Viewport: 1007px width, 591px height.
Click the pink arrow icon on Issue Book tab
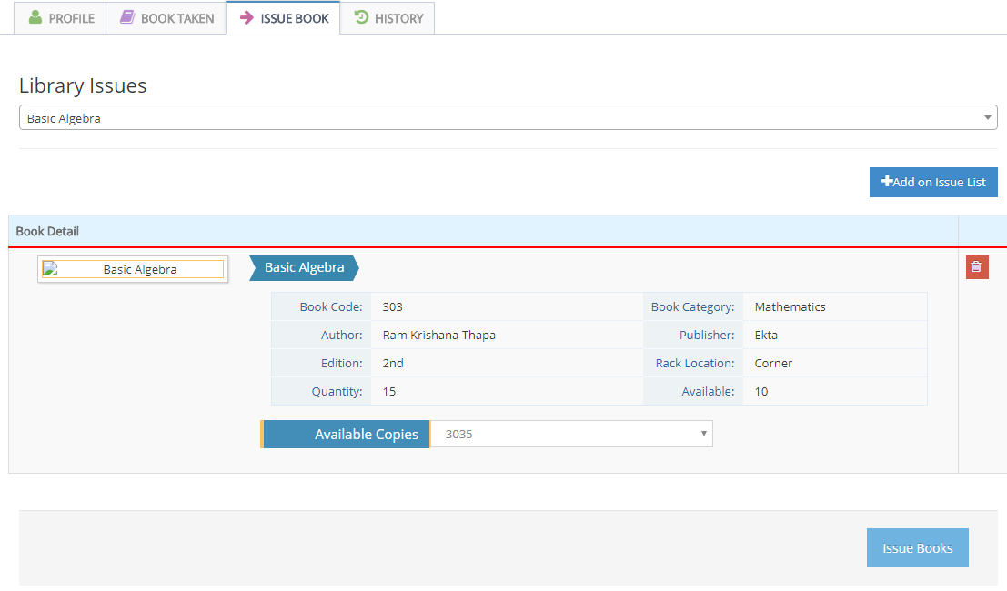click(247, 17)
